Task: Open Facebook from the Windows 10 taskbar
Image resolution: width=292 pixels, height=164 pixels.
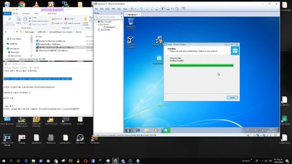Action: [x=93, y=161]
